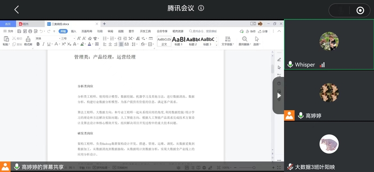Open the highlight color picker

pyautogui.click(x=82, y=44)
